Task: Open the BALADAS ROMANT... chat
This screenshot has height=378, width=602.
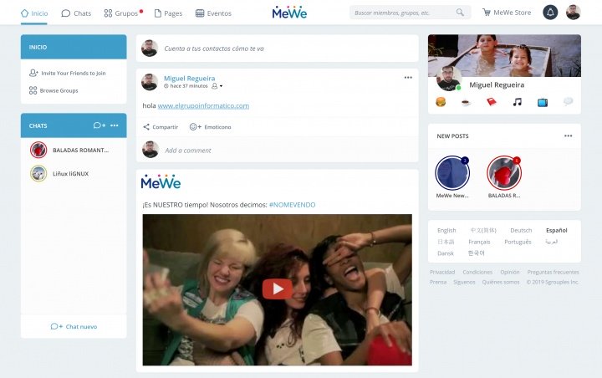Action: click(74, 151)
